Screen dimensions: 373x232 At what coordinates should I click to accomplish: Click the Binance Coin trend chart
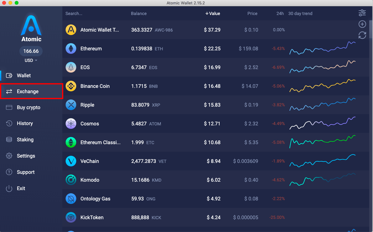[322, 86]
